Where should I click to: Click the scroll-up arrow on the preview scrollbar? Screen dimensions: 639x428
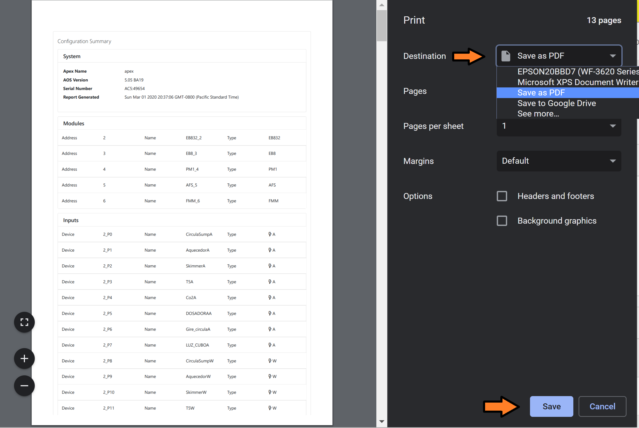pyautogui.click(x=381, y=5)
